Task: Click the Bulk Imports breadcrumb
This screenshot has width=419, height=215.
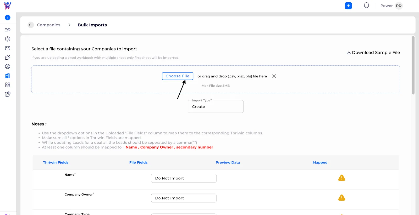Action: click(92, 25)
